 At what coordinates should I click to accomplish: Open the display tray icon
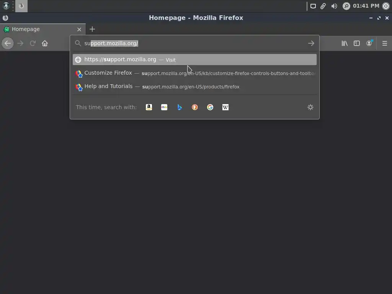(313, 6)
